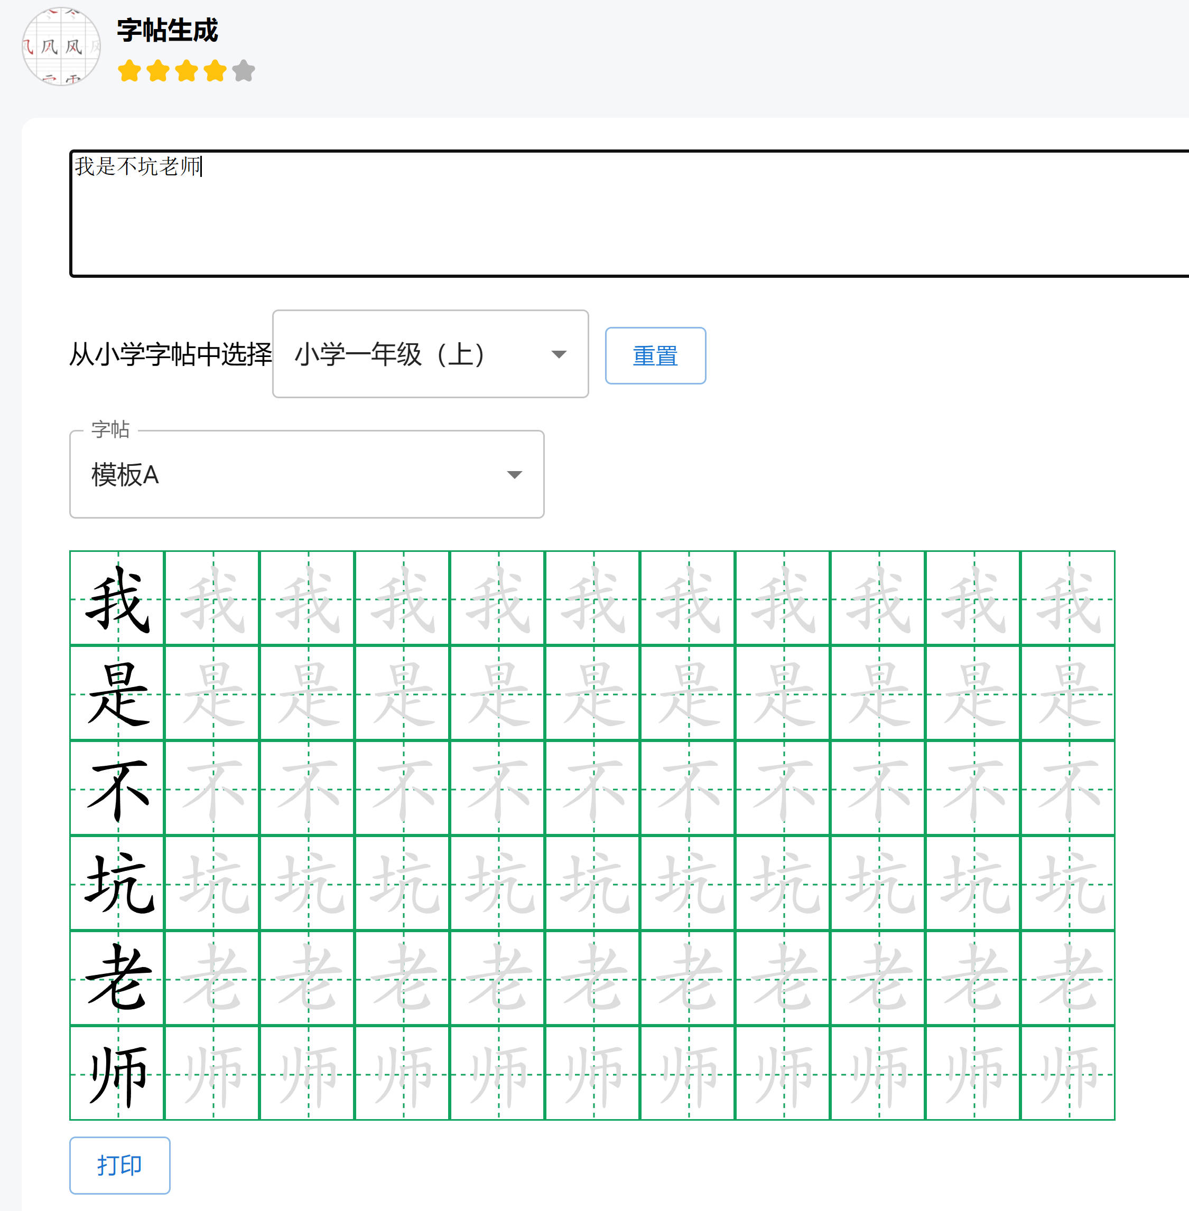
Task: Click the 打印 print button
Action: 120,1166
